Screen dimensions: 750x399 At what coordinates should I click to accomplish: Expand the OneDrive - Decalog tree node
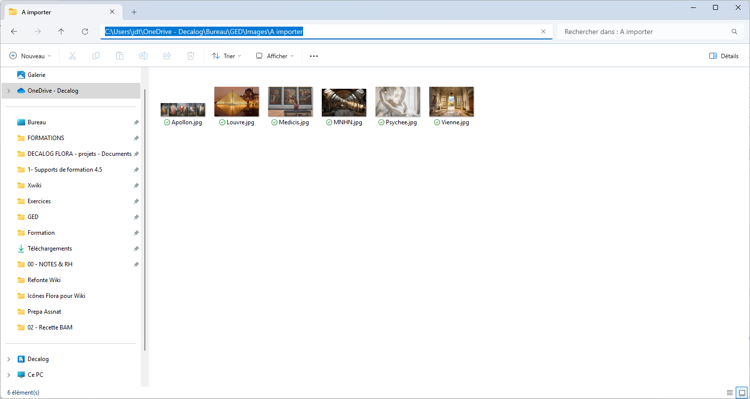9,91
